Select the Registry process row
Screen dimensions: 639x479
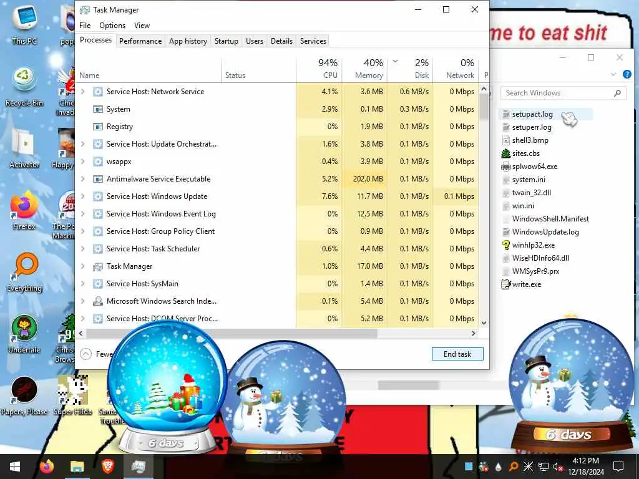[277, 127]
